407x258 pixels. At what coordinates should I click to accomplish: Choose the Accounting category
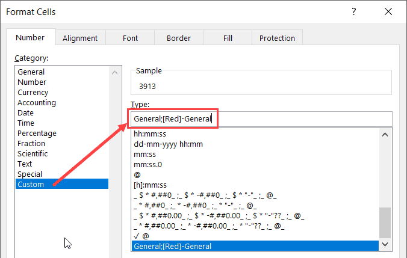(x=37, y=103)
